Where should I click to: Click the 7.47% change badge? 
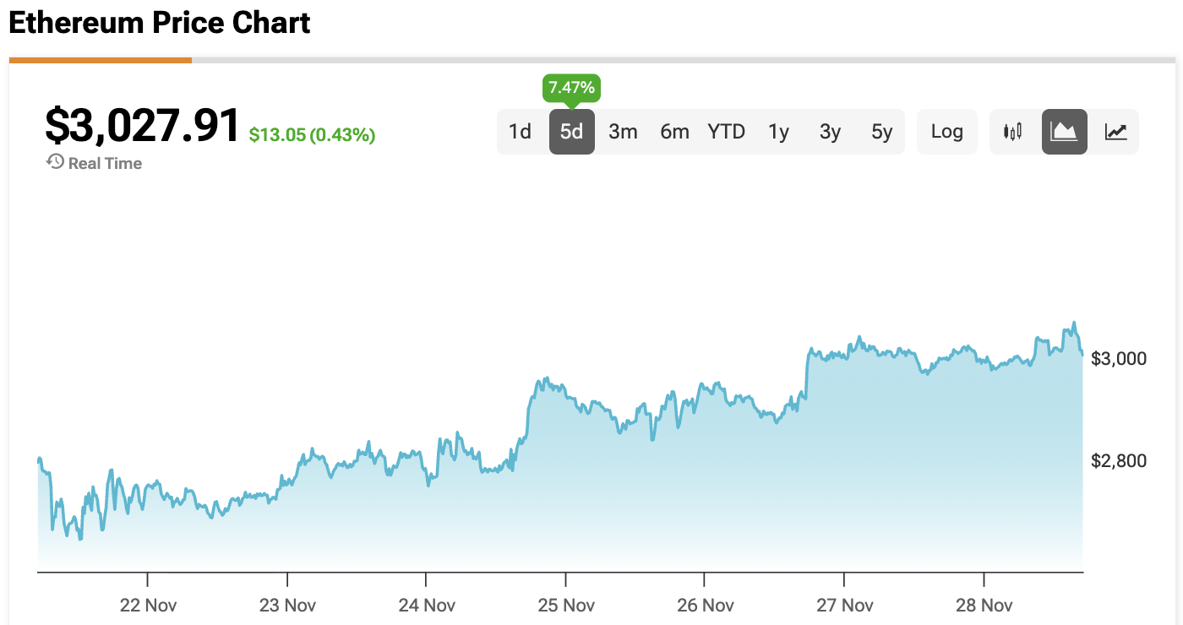[572, 88]
